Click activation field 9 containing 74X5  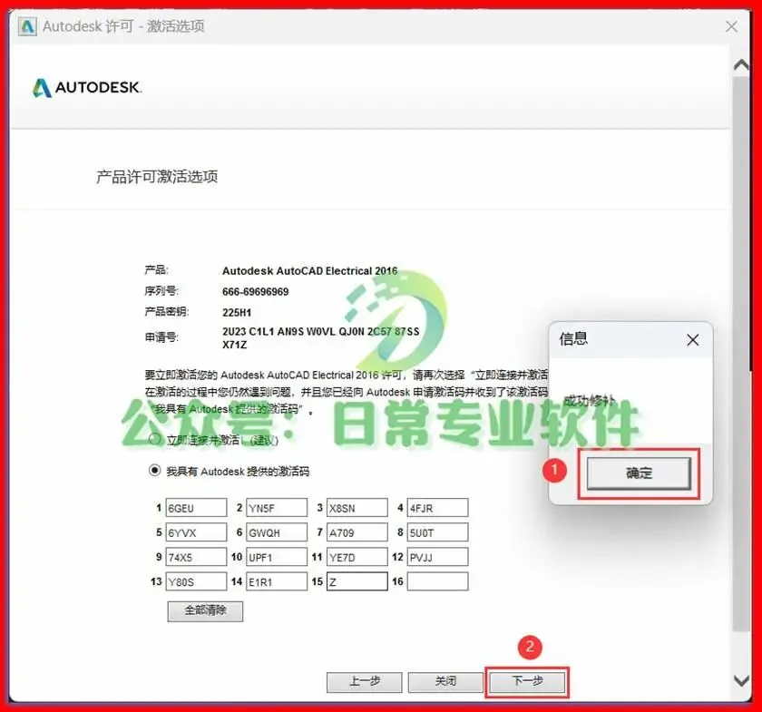(196, 557)
